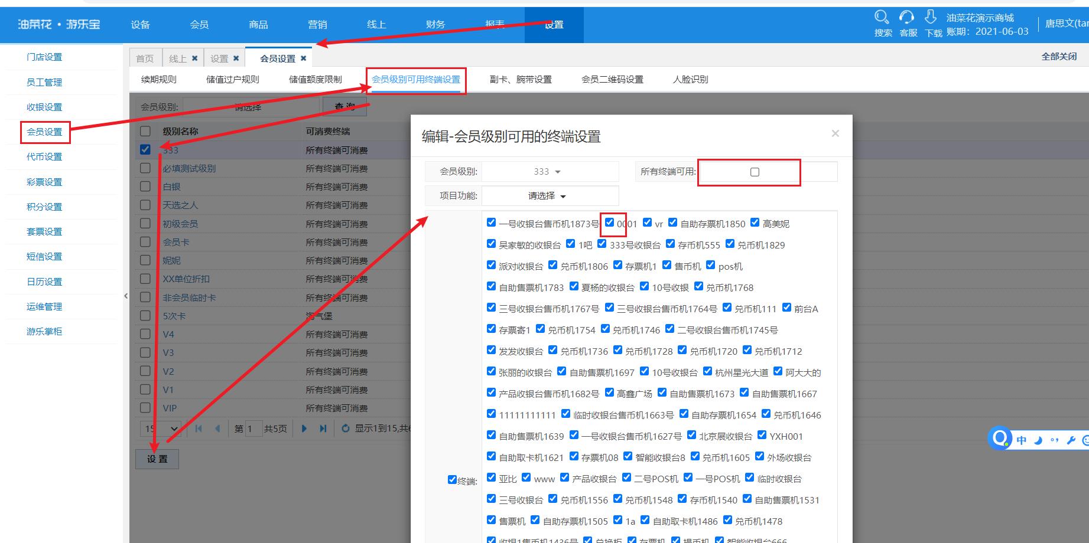Close the 设置 tab with its X
The image size is (1089, 543).
coord(236,58)
